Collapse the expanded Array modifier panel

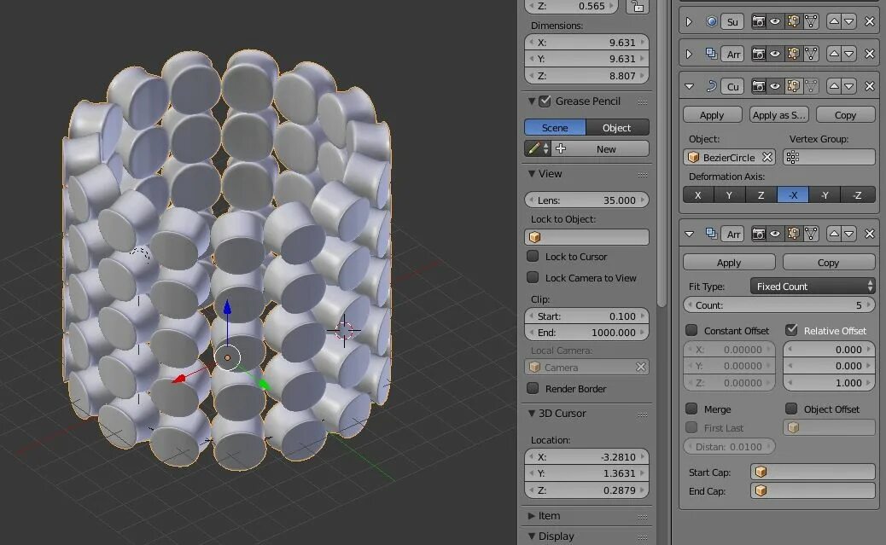689,234
